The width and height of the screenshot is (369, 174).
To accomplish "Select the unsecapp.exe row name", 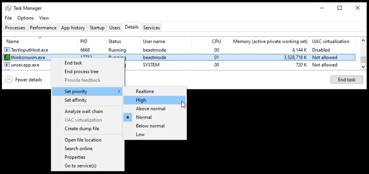I will (25, 65).
